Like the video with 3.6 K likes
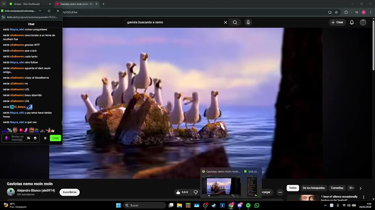The image size is (375, 210). [x=182, y=192]
